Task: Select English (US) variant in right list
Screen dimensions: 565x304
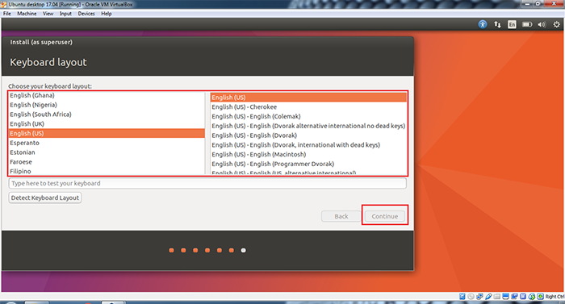Action: [308, 98]
